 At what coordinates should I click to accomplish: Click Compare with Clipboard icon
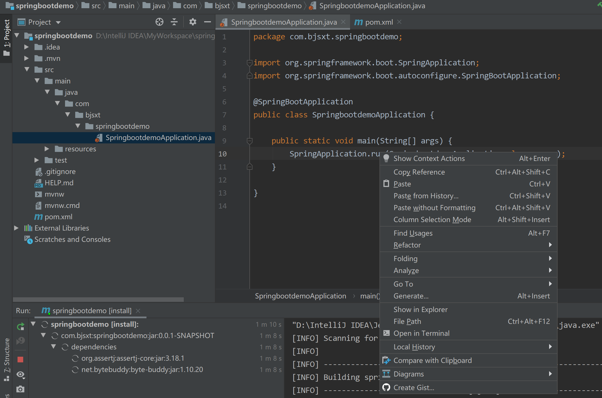click(x=386, y=360)
